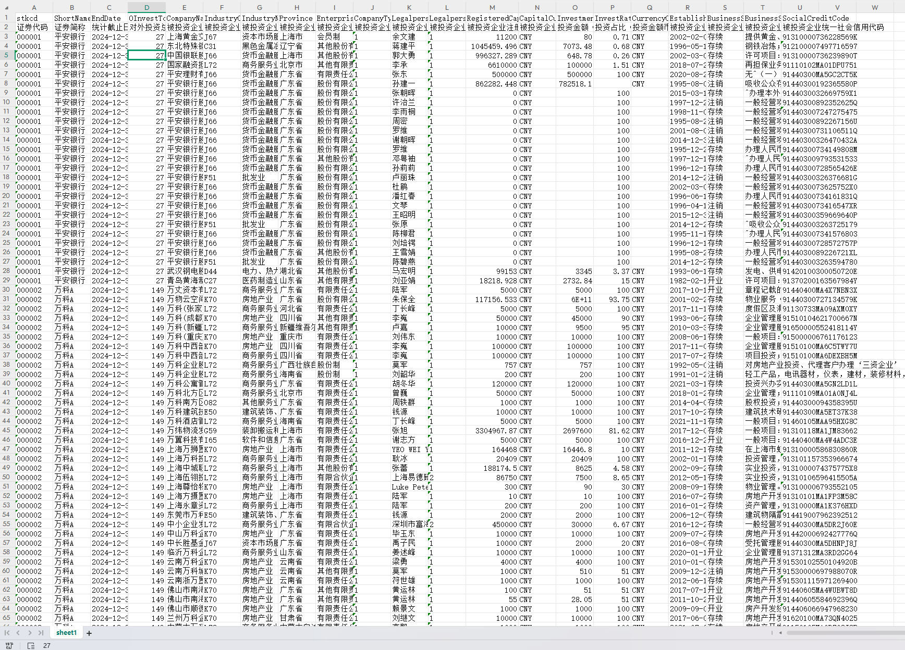
Task: Click the horizontal scrollbar left arrow
Action: pyautogui.click(x=780, y=633)
